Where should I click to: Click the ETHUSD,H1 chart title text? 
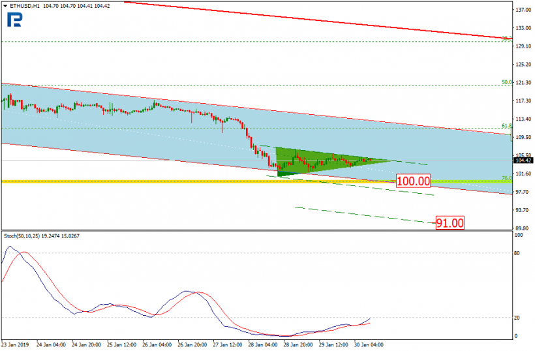pos(25,6)
